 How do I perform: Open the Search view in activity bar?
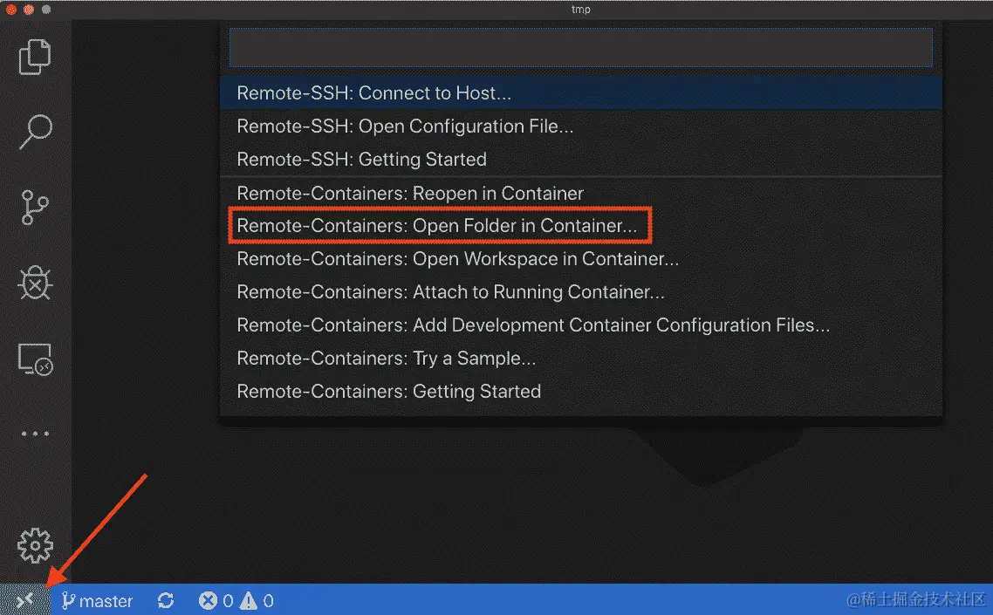(x=36, y=132)
